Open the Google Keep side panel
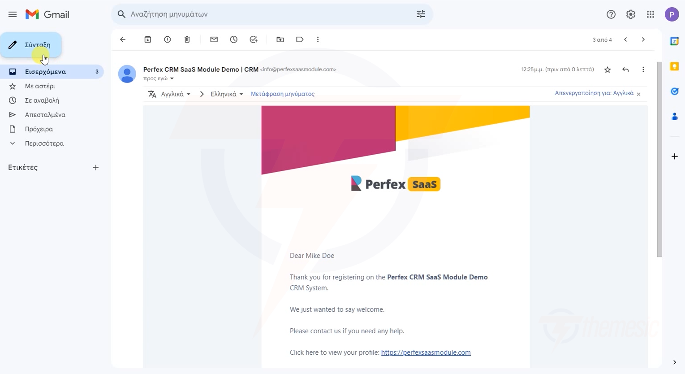 (x=674, y=66)
